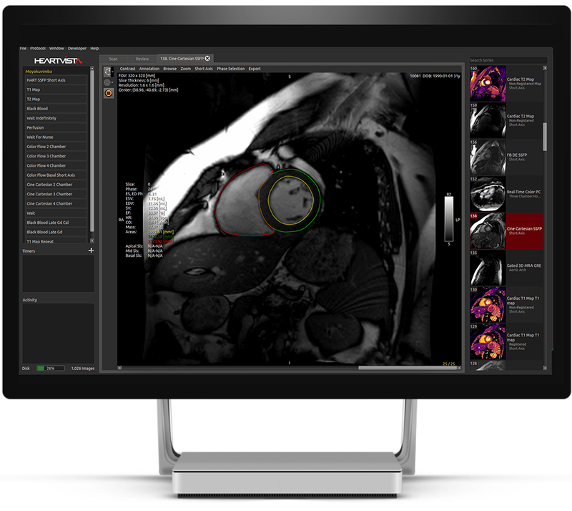Open the Window menu

[56, 48]
